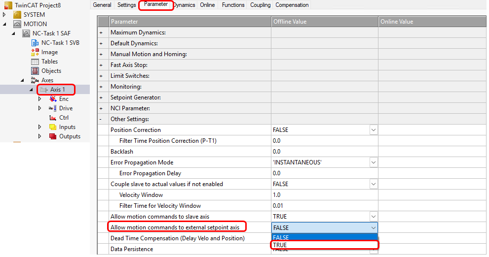489x257 pixels.
Task: Select Axis 1 in the tree
Action: pos(57,90)
